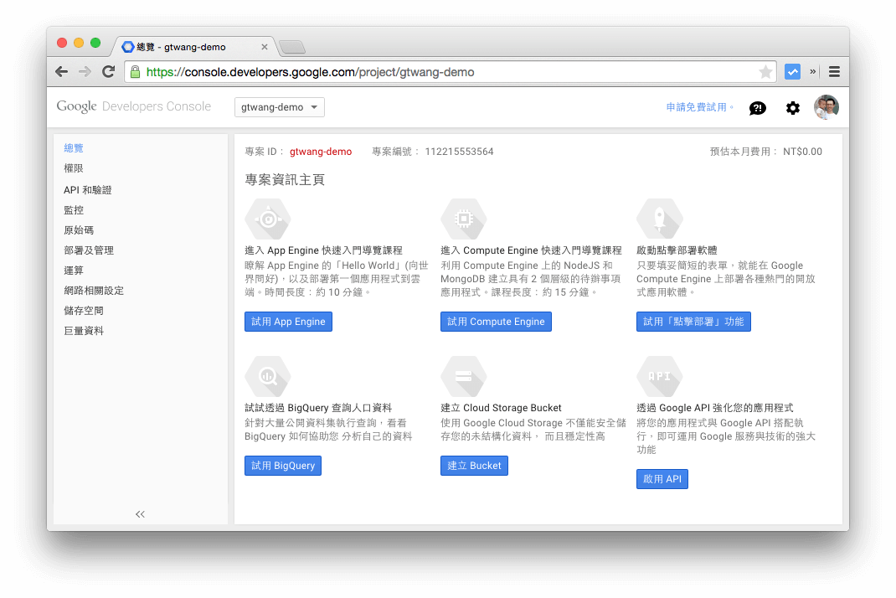This screenshot has height=598, width=896.
Task: Open the browser menu with the hamburger icon
Action: coord(834,71)
